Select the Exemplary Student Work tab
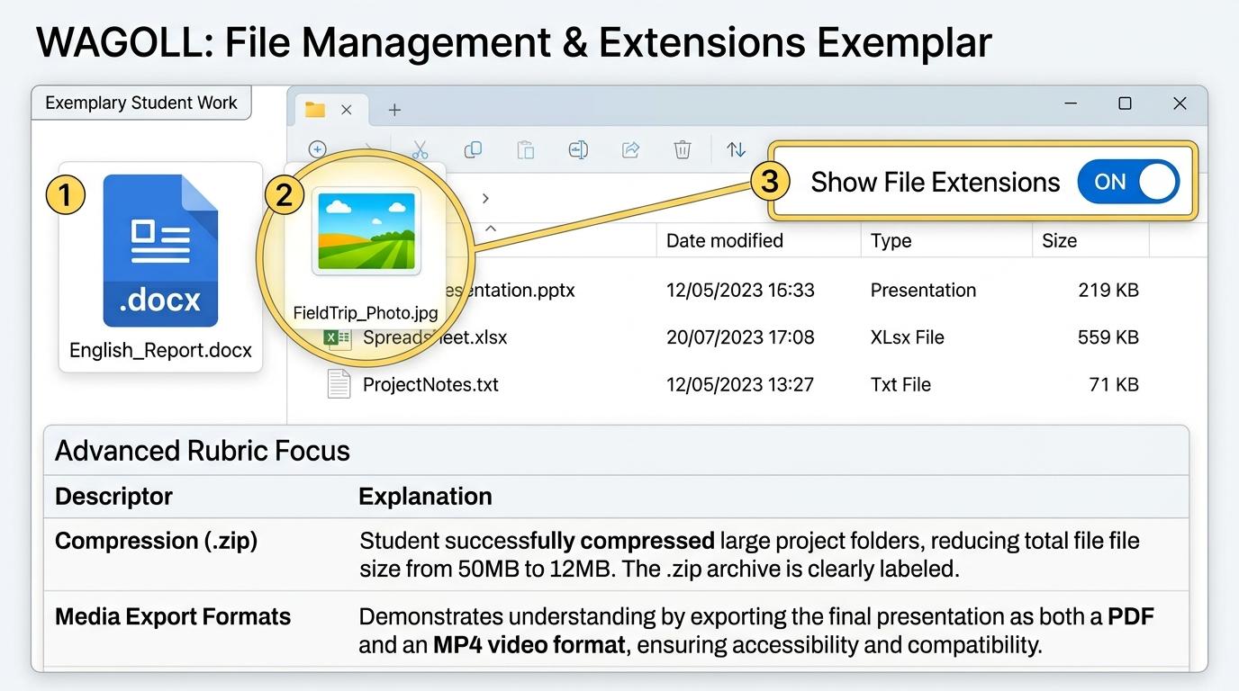This screenshot has width=1239, height=691. [141, 103]
